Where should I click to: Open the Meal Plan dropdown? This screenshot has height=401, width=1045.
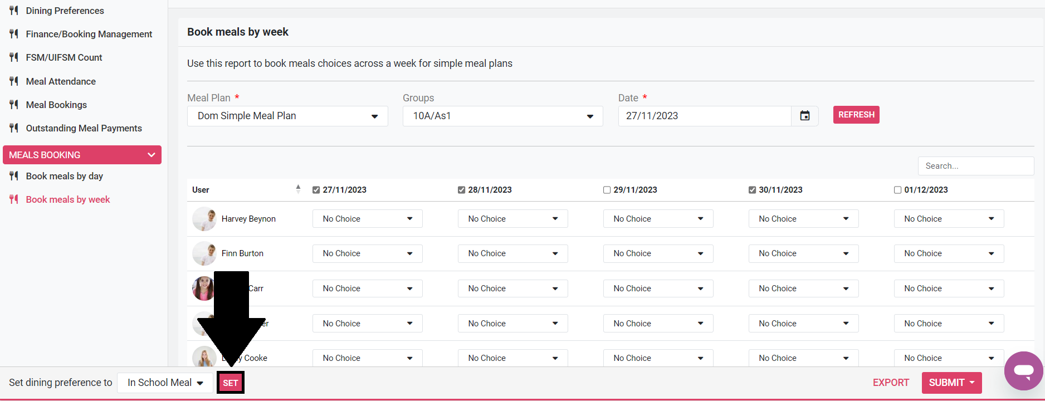tap(287, 116)
